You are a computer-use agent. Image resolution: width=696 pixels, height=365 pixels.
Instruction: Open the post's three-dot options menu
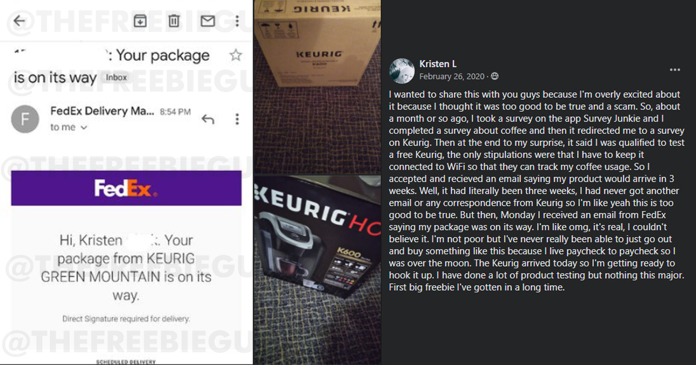click(675, 70)
